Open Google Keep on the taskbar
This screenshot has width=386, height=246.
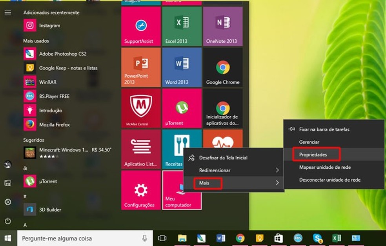259,238
